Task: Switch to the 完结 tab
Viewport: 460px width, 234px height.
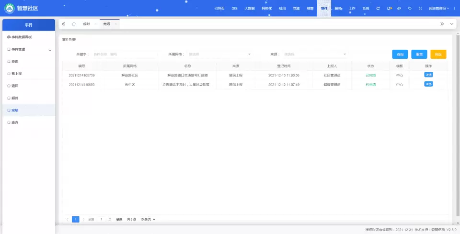Action: pos(106,24)
